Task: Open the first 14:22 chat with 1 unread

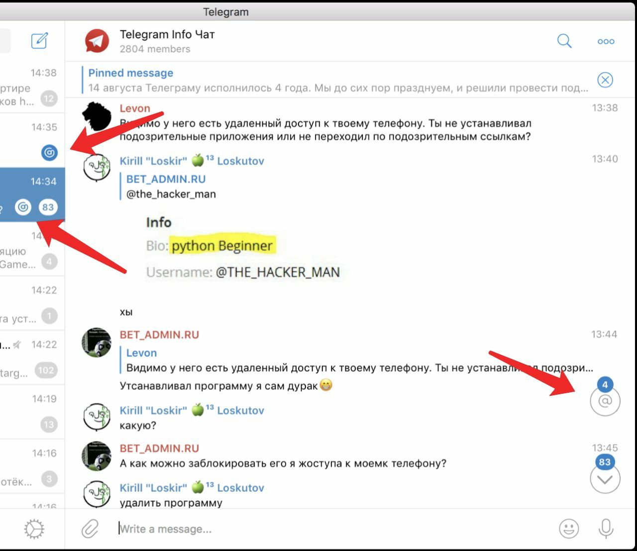Action: (32, 304)
